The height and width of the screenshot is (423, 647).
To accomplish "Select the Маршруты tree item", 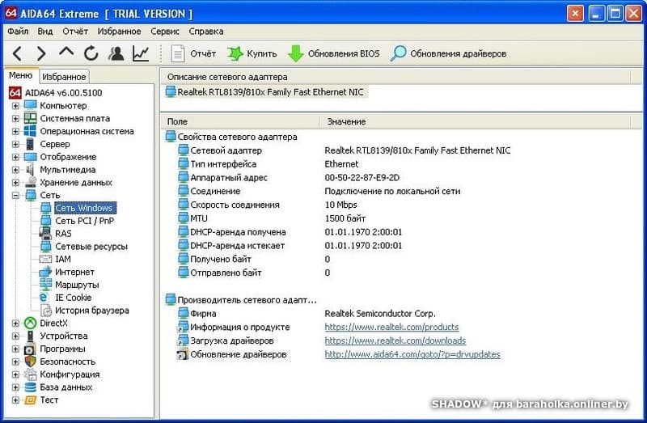I will (x=77, y=285).
